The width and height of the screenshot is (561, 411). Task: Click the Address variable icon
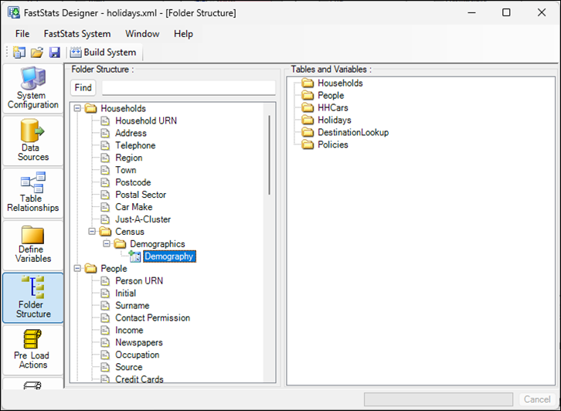click(105, 133)
